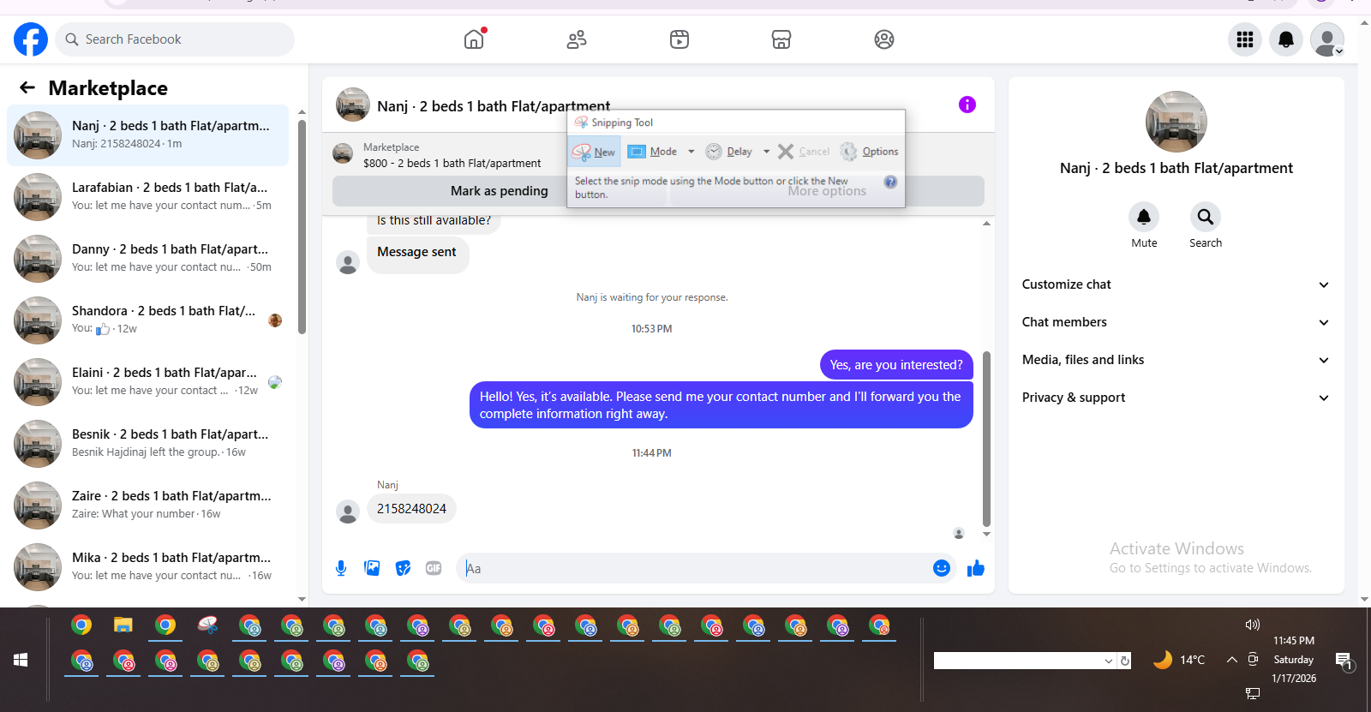This screenshot has height=712, width=1371.
Task: Record a voice clip
Action: 341,568
